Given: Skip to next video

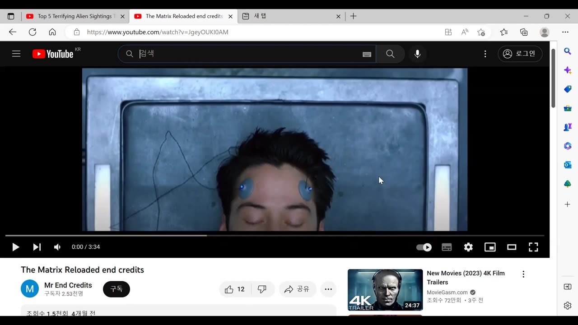Looking at the screenshot, I should coord(37,247).
